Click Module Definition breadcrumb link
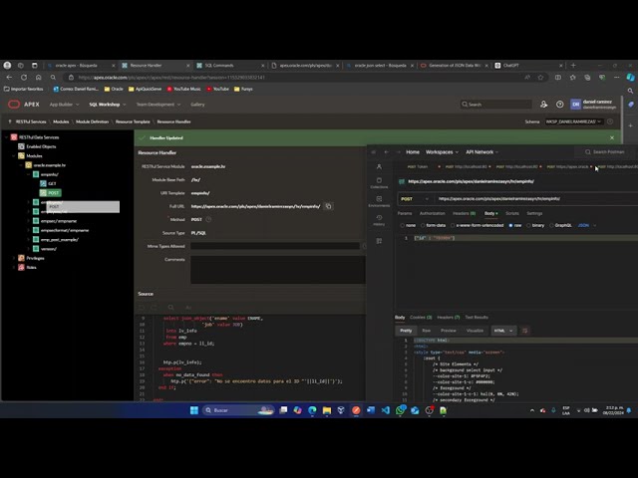The width and height of the screenshot is (638, 478). [x=93, y=121]
